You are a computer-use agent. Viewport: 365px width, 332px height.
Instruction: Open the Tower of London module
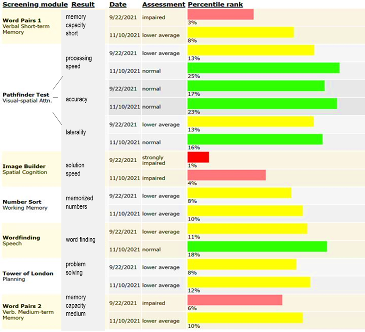[28, 273]
